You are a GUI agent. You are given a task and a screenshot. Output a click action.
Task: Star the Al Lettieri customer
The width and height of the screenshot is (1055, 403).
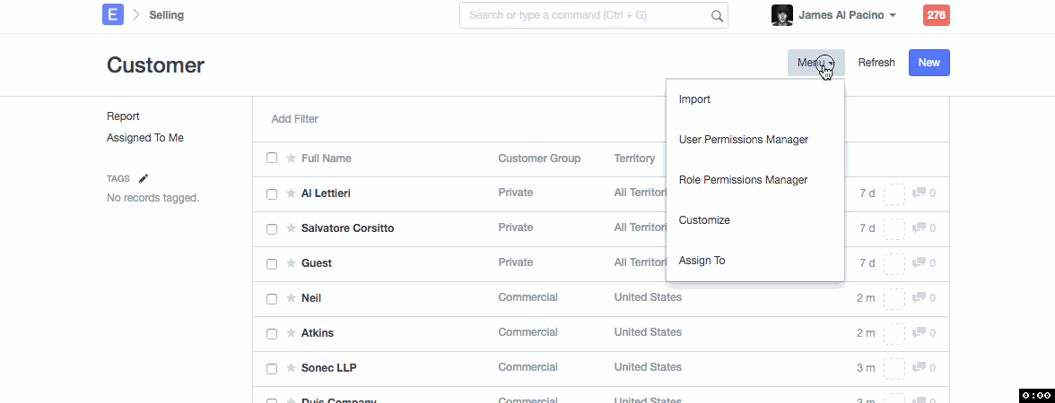tap(291, 193)
